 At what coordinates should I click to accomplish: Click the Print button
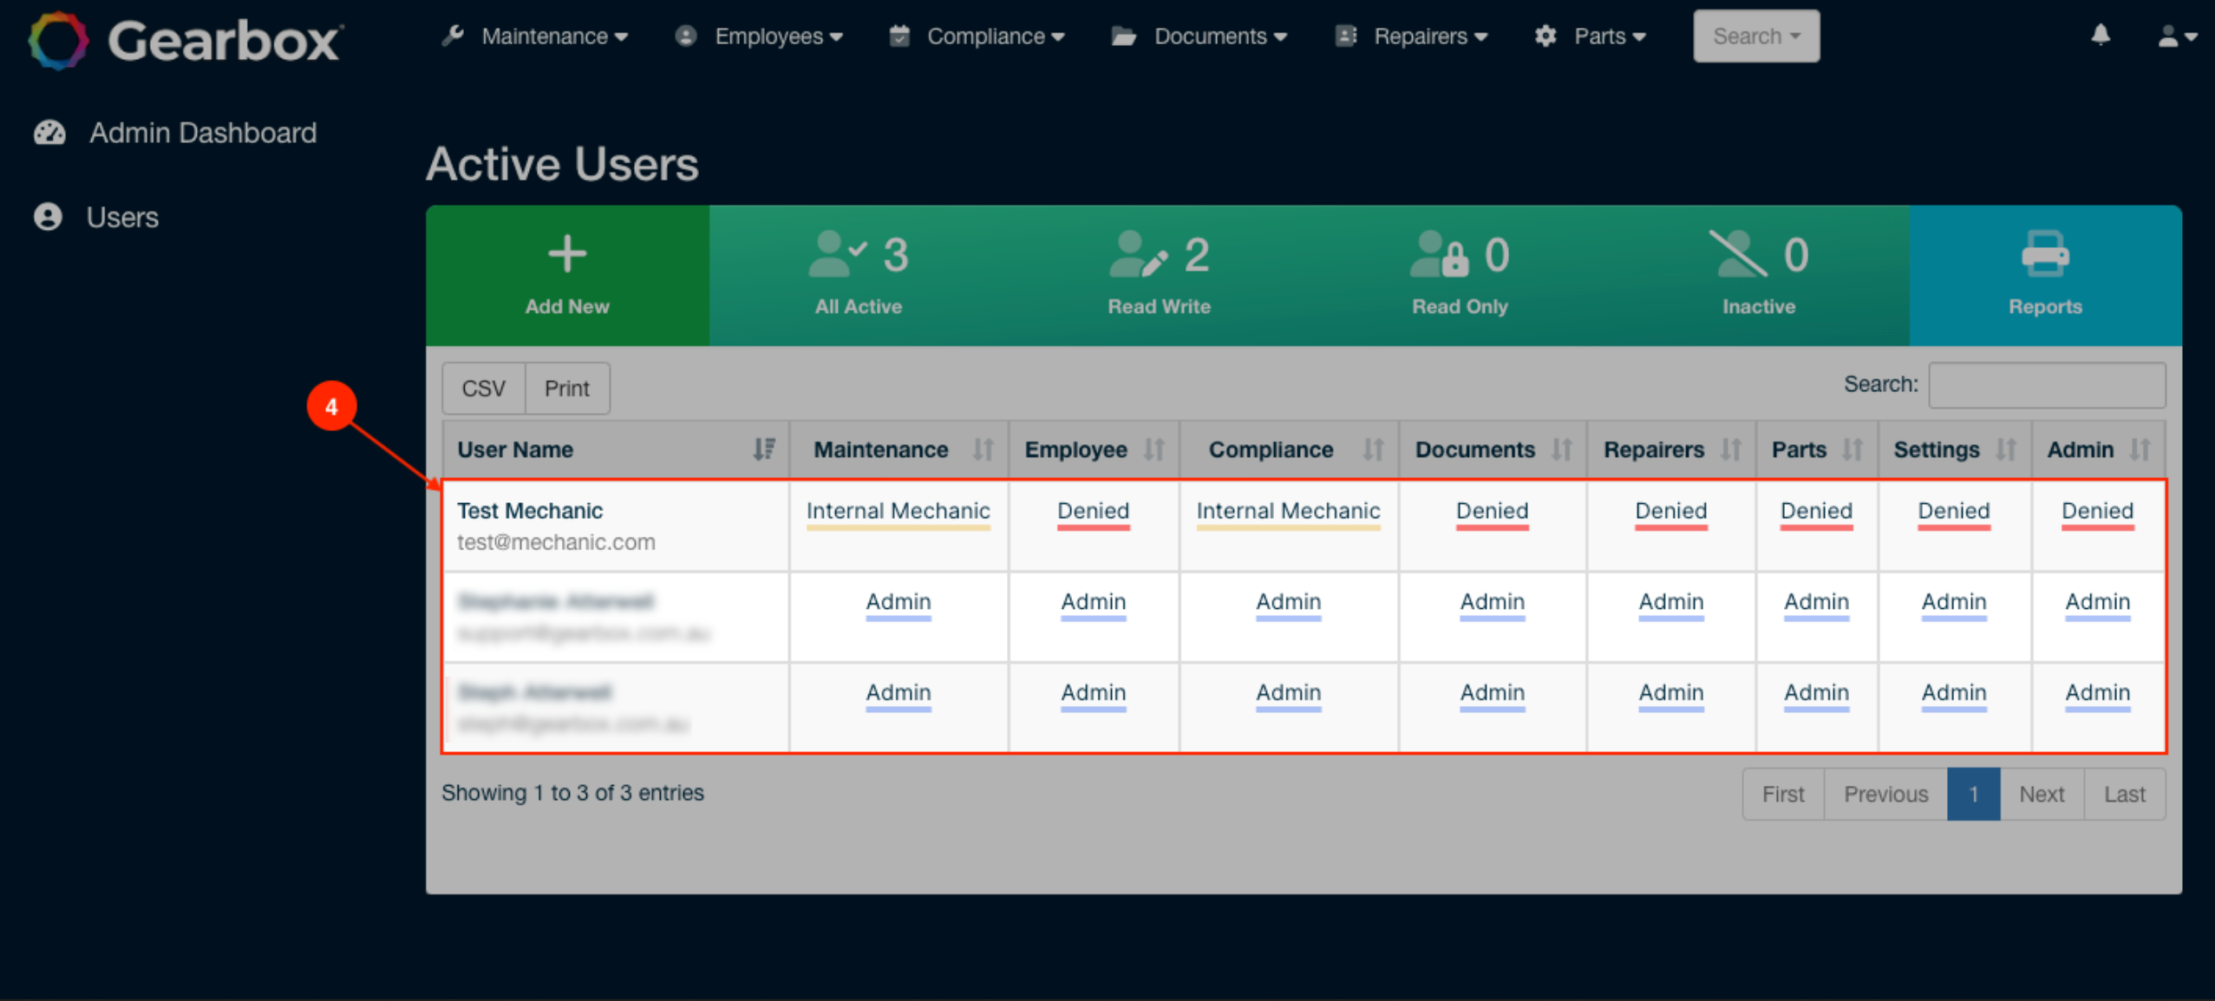[566, 388]
